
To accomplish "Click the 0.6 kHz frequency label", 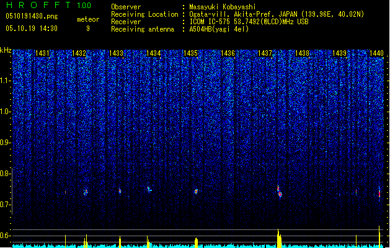I will click(x=5, y=236).
